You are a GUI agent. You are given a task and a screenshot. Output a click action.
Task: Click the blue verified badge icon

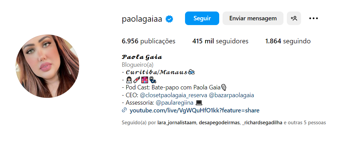pyautogui.click(x=169, y=19)
